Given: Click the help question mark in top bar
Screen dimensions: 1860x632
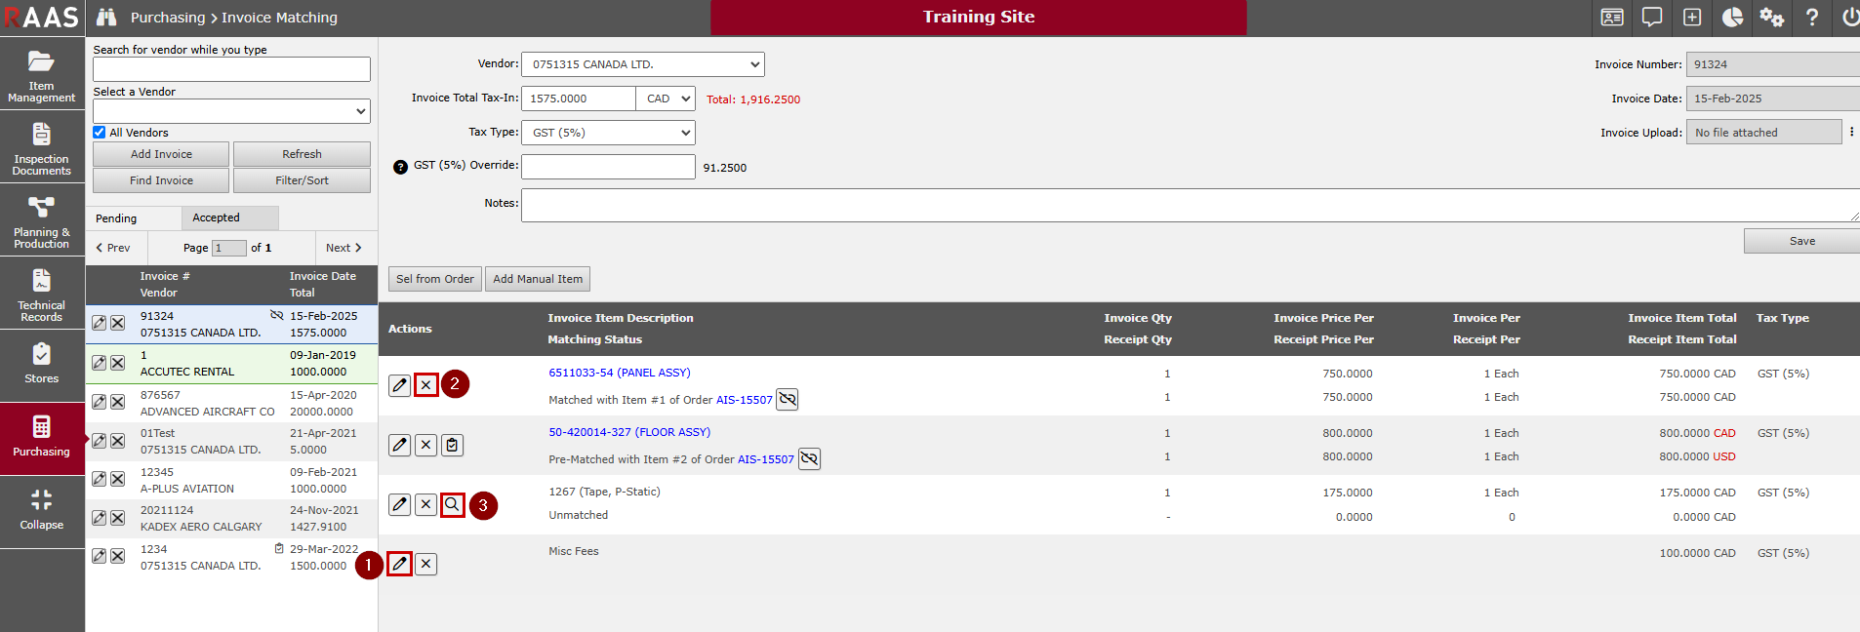Looking at the screenshot, I should (1811, 18).
